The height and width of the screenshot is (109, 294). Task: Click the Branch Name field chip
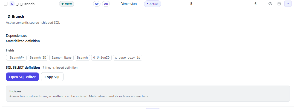(62, 57)
